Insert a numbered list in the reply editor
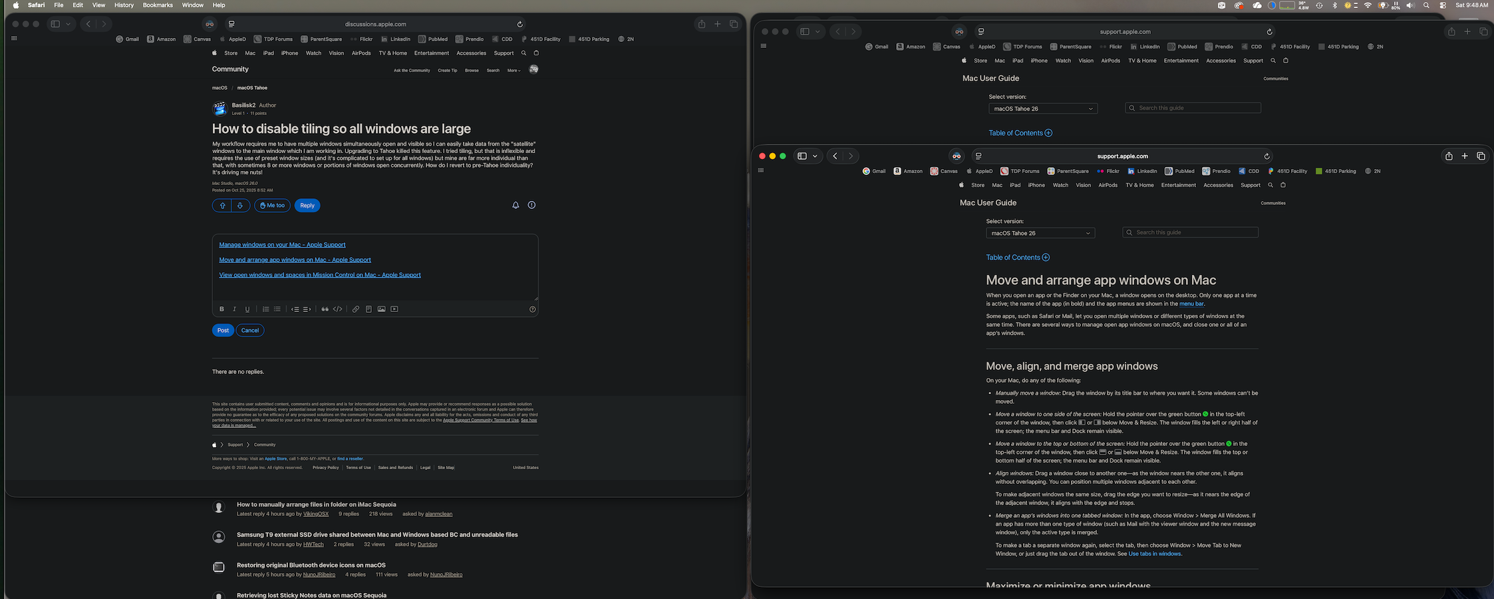The height and width of the screenshot is (599, 1494). pyautogui.click(x=265, y=309)
